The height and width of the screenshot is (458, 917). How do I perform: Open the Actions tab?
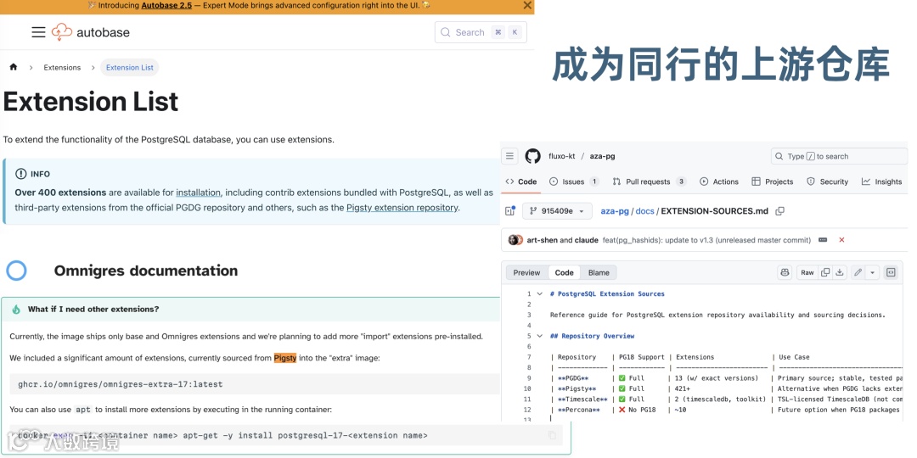[719, 182]
